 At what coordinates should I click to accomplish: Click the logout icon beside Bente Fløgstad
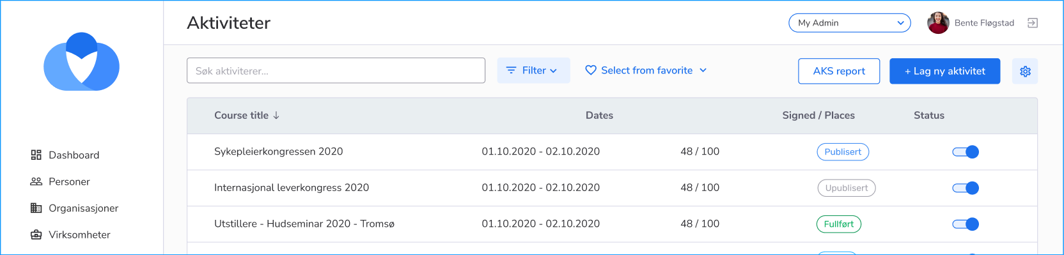pos(1032,23)
